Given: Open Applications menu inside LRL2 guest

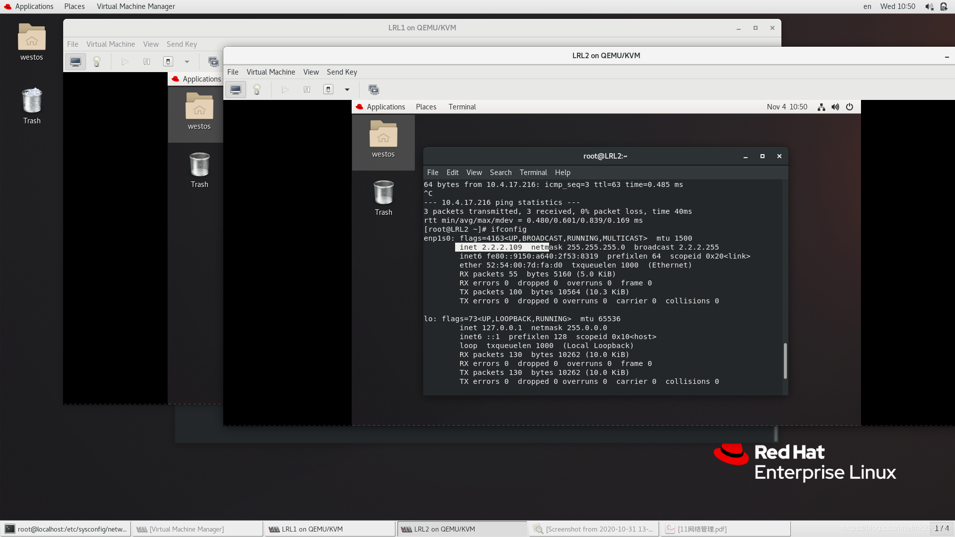Looking at the screenshot, I should coord(381,107).
